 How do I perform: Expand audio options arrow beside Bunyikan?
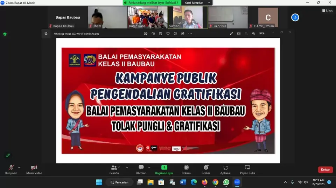point(19,167)
